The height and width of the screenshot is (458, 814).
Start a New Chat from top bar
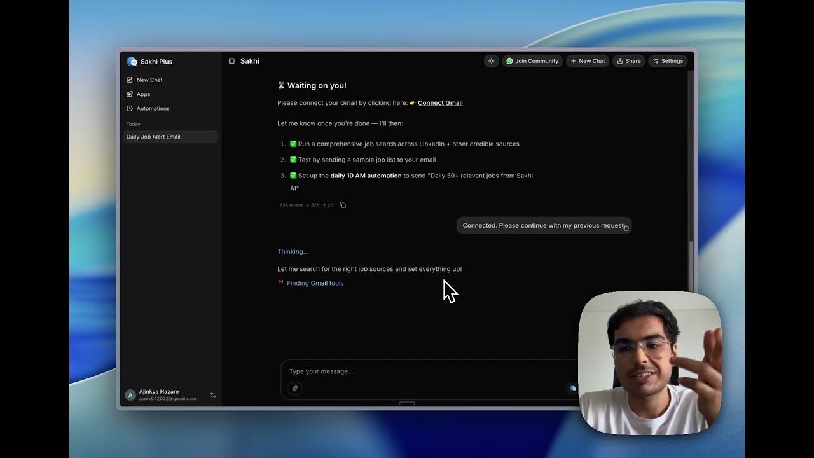click(588, 61)
